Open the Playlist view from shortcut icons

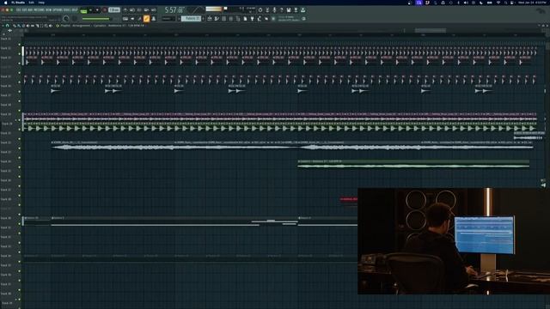pos(210,19)
